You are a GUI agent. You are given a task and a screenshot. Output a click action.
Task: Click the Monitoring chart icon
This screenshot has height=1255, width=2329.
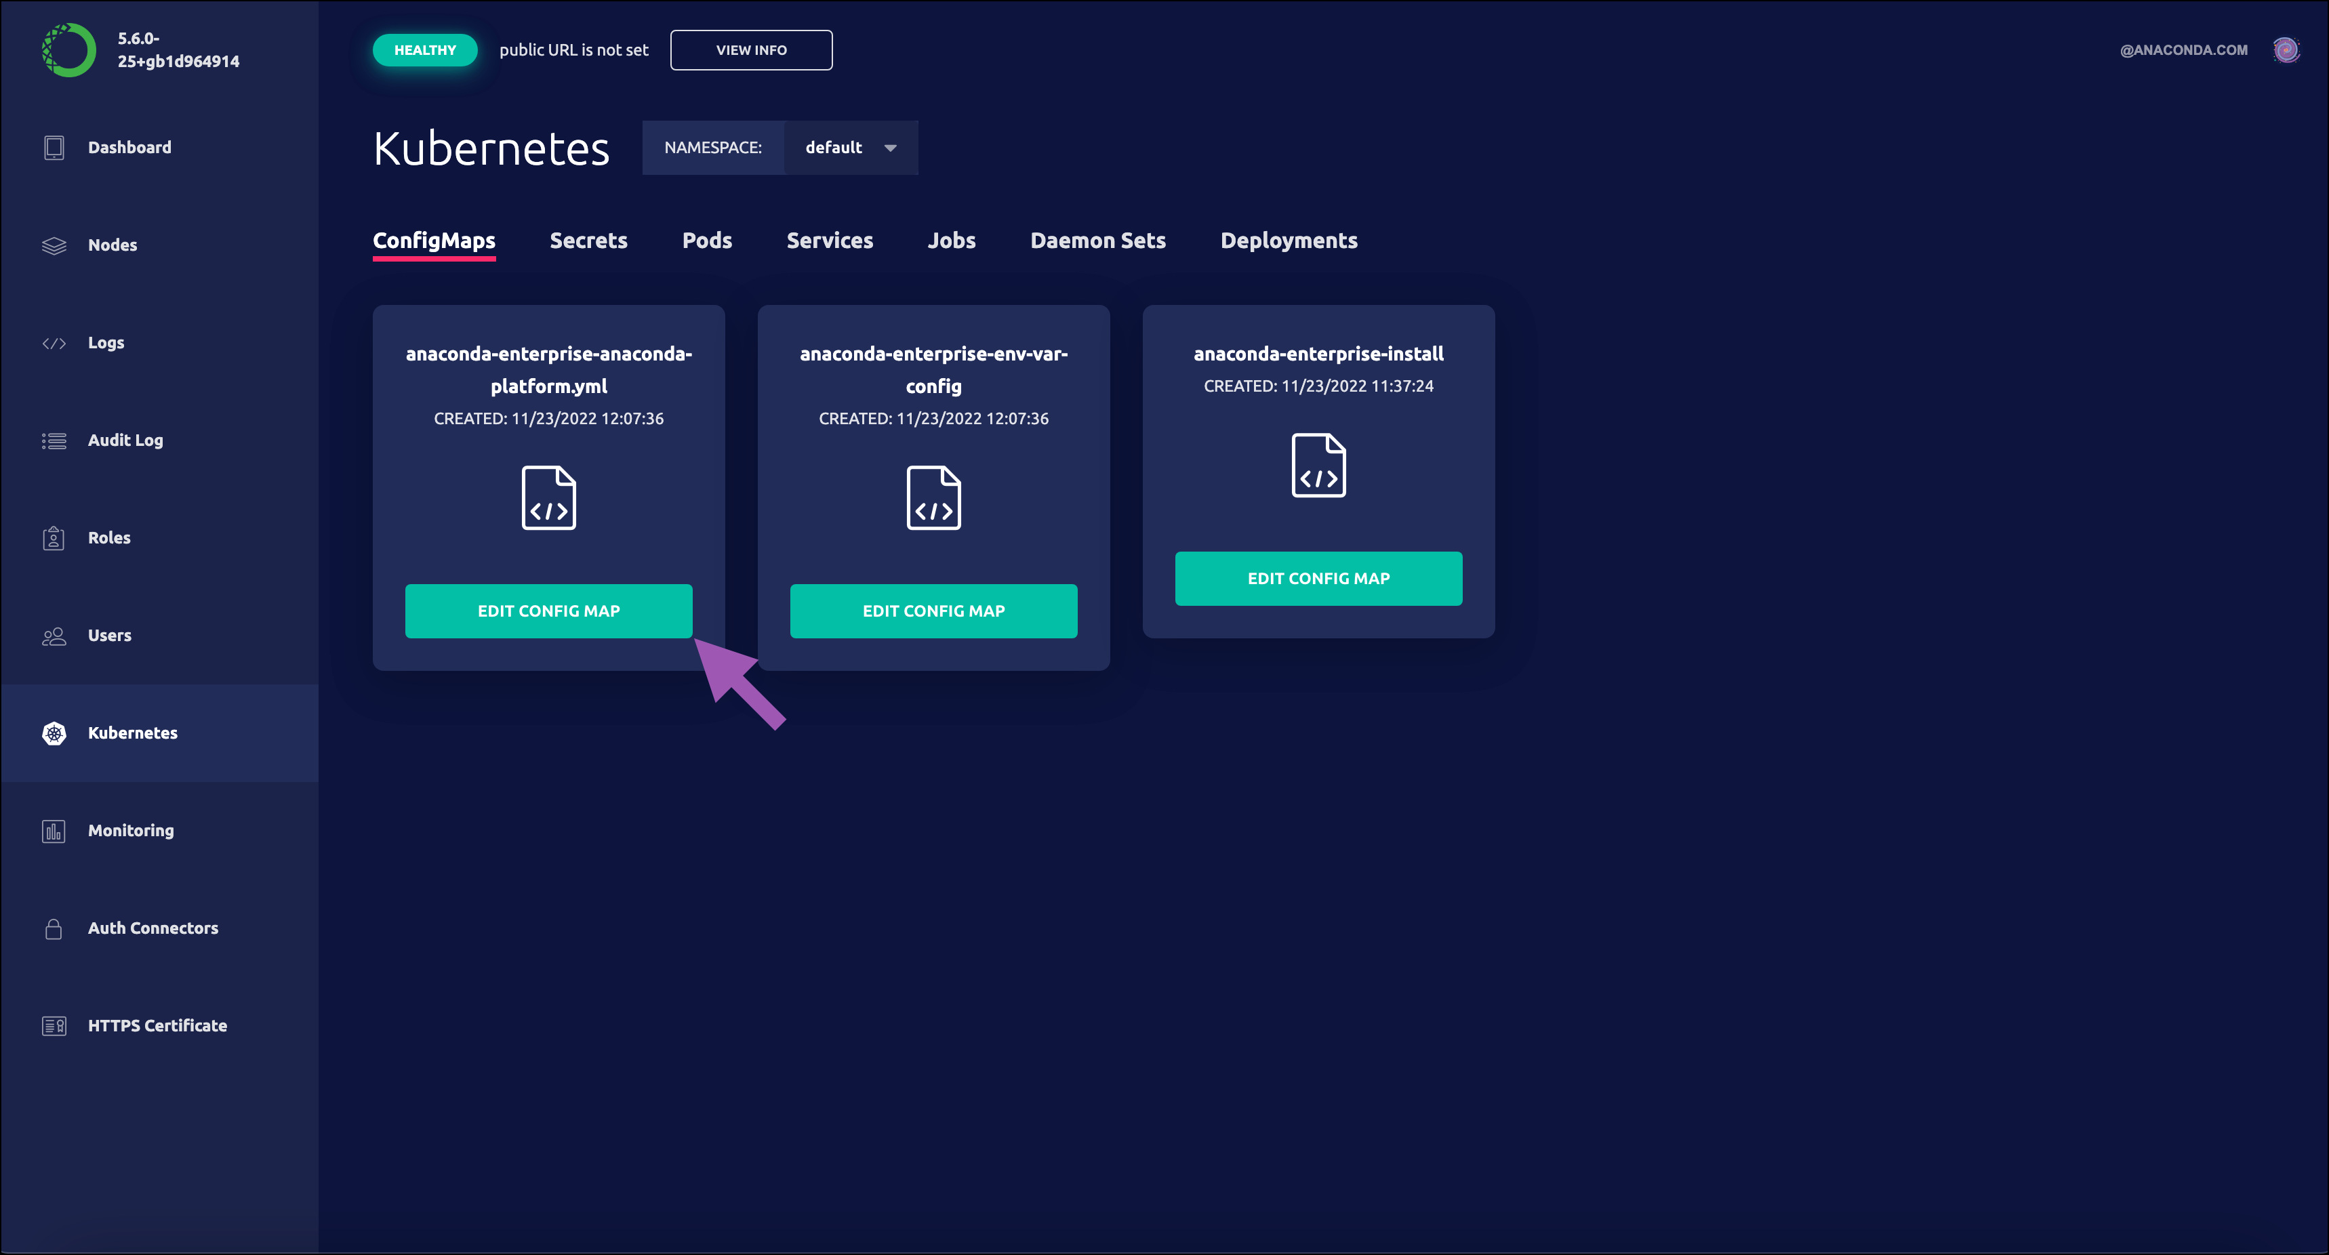54,831
